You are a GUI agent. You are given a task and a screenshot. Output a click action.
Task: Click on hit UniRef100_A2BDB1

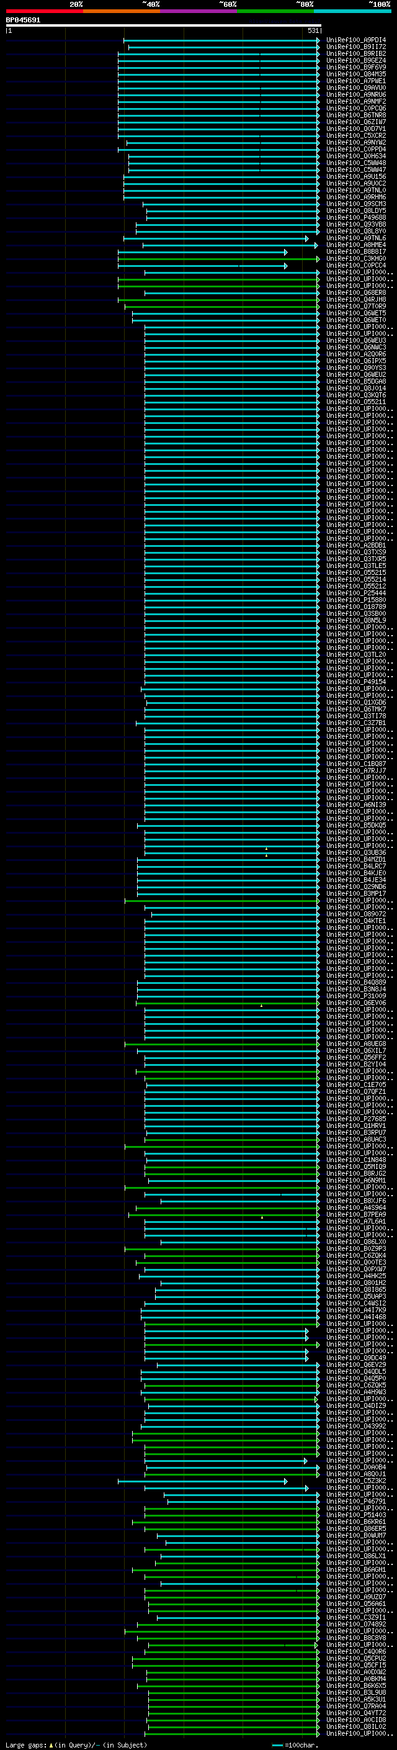355,545
